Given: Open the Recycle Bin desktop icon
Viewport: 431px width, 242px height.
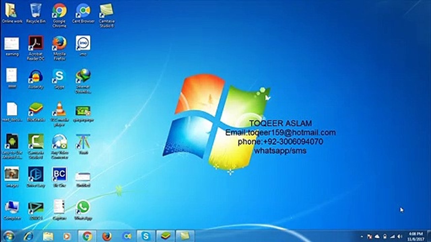Looking at the screenshot, I should (x=36, y=13).
